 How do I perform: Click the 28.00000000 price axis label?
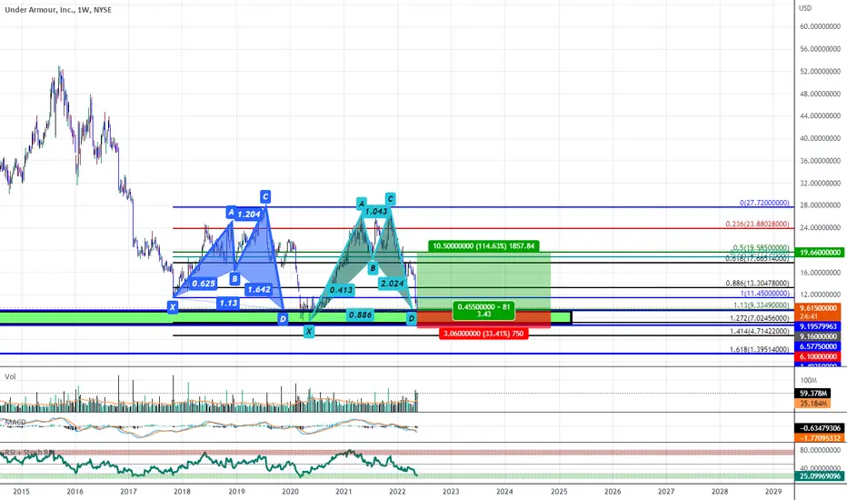[820, 205]
